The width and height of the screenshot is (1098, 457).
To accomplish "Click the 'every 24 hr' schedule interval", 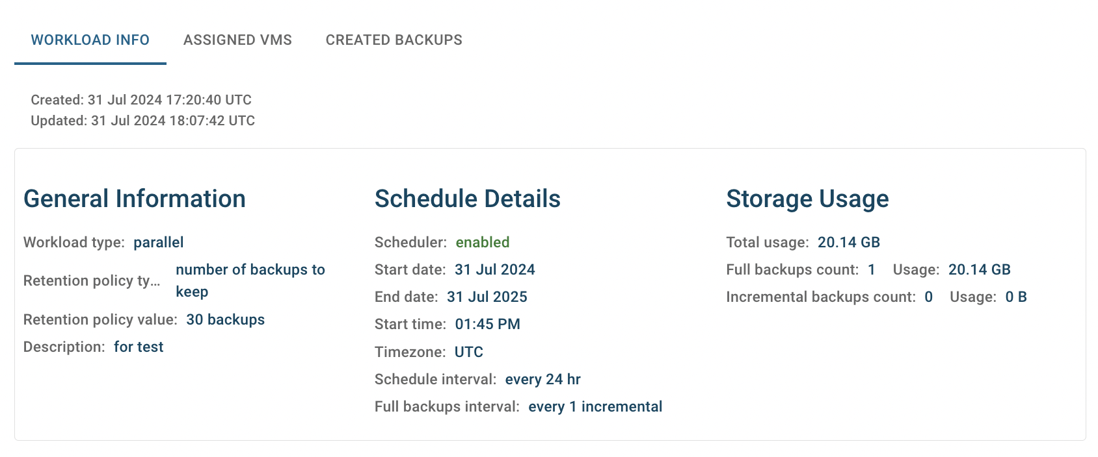I will coord(543,379).
